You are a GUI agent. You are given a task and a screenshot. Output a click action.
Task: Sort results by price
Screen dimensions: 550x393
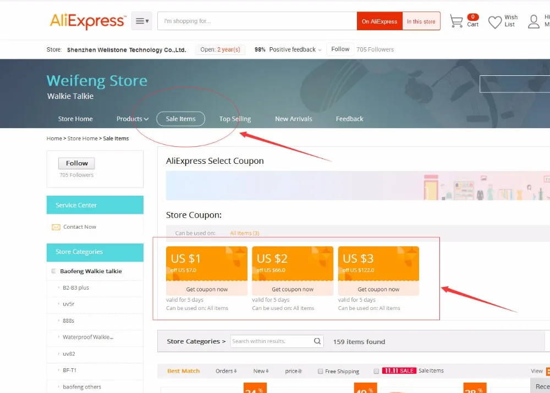(x=293, y=371)
